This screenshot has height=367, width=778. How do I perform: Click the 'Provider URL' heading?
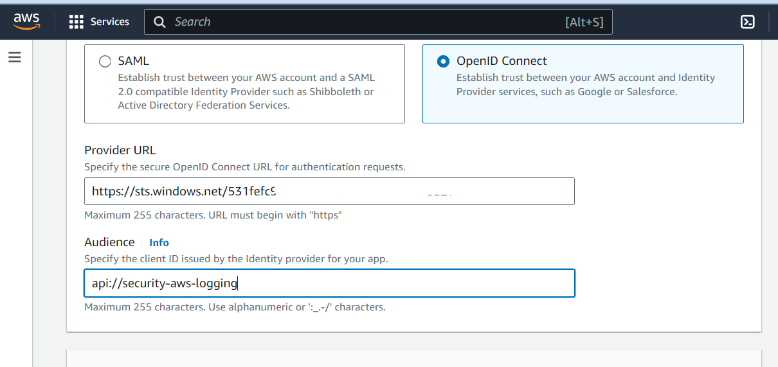[x=120, y=150]
